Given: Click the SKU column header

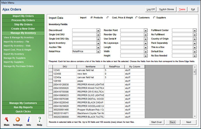Looking at the screenshot, I should point(65,67).
